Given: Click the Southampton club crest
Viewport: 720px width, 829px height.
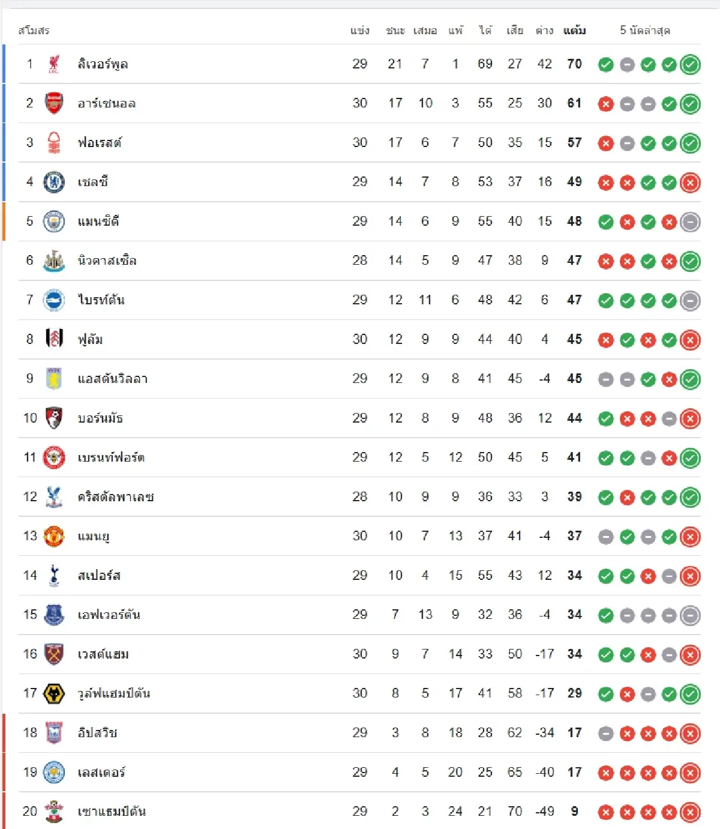Looking at the screenshot, I should tap(54, 812).
